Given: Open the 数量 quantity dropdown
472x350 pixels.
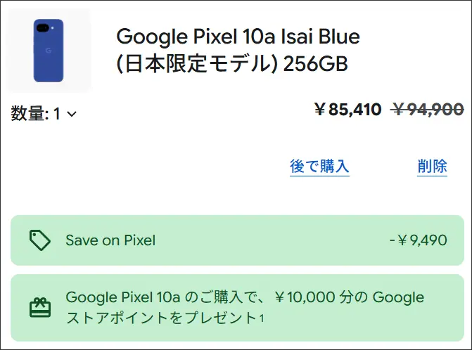Looking at the screenshot, I should (44, 114).
